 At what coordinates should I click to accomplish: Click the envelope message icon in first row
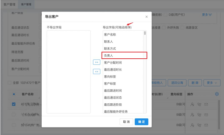206,104
